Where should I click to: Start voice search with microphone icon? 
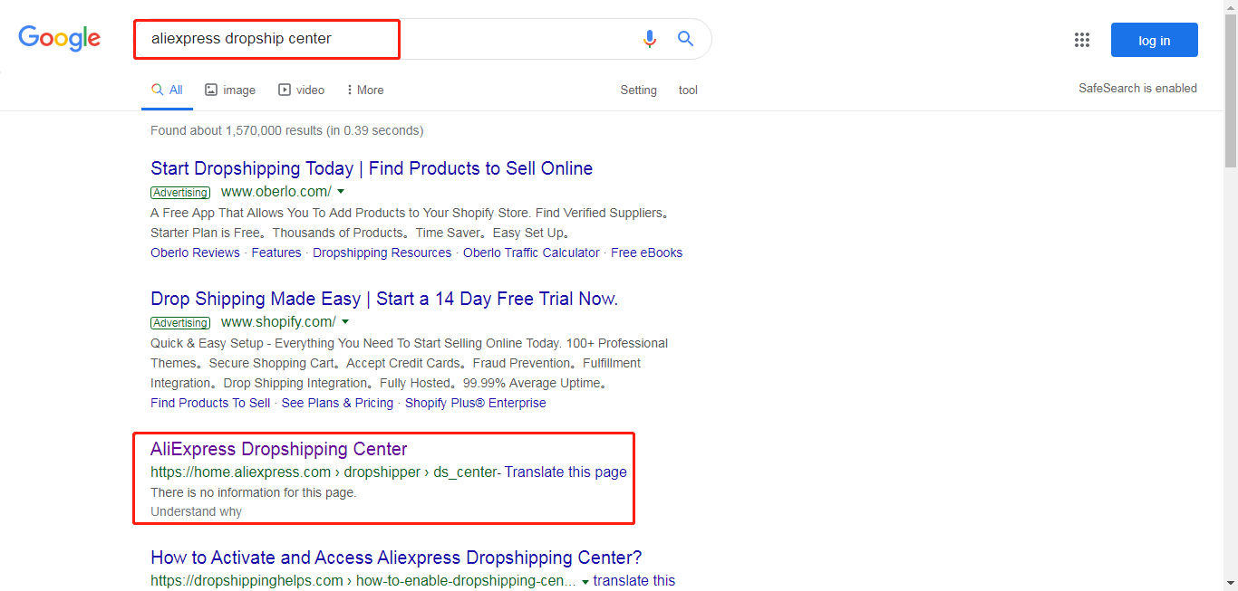(x=649, y=39)
